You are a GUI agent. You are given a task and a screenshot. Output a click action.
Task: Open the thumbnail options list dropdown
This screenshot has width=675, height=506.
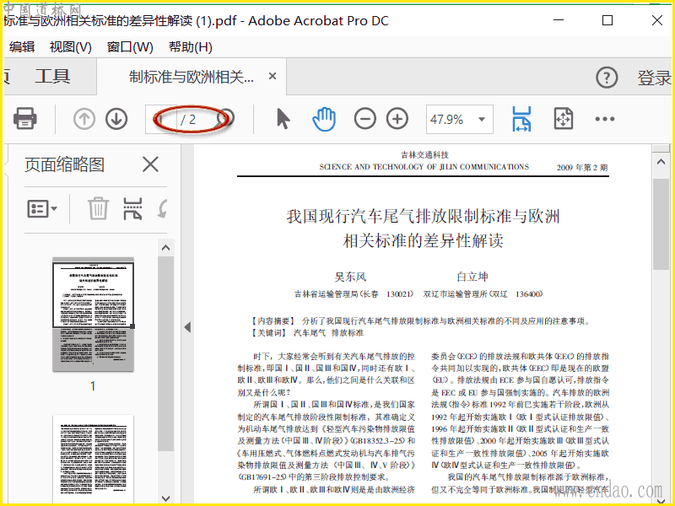point(41,208)
